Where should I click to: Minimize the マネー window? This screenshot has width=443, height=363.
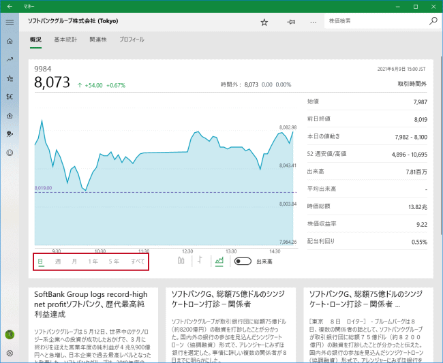pyautogui.click(x=398, y=7)
